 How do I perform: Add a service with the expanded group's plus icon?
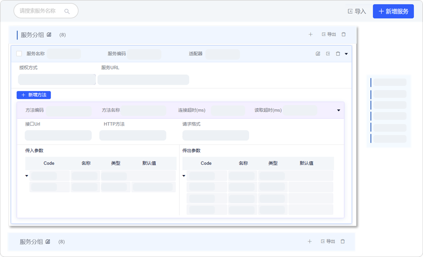pos(310,34)
